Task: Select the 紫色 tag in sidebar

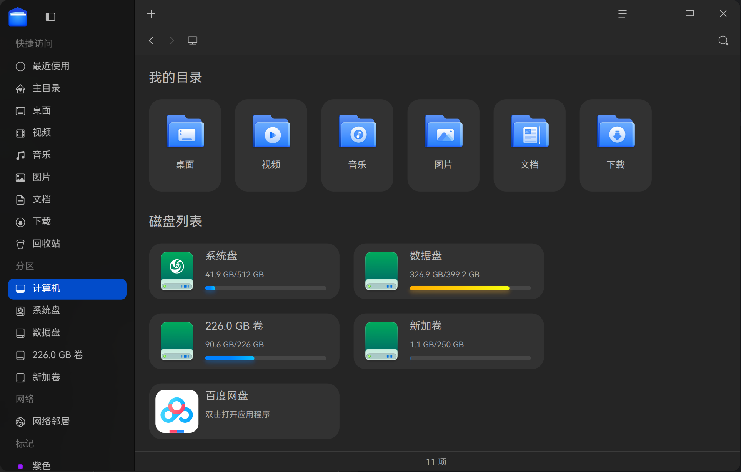Action: point(67,466)
